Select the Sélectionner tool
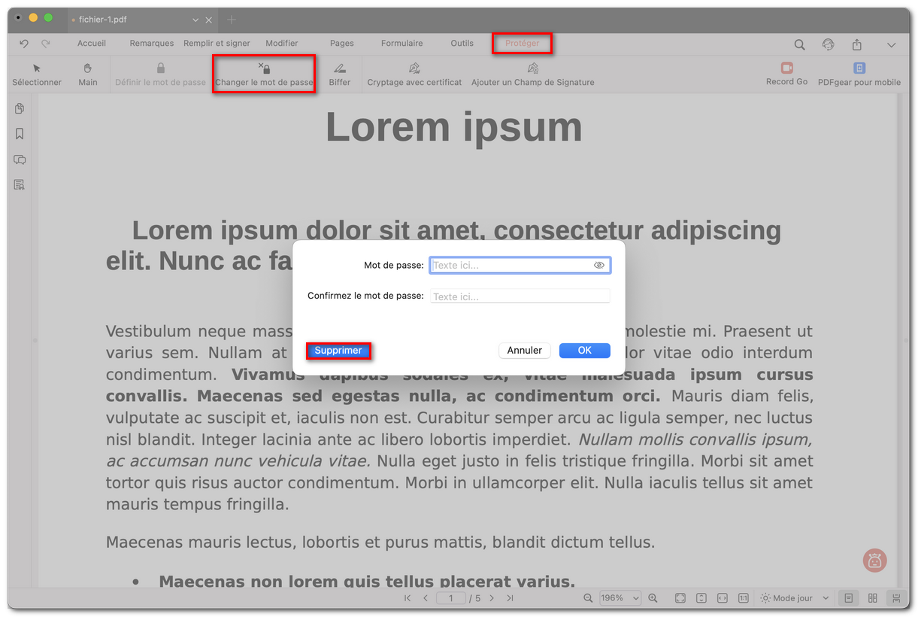The height and width of the screenshot is (617, 918). tap(36, 73)
